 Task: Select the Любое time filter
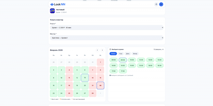pyautogui.click(x=113, y=54)
